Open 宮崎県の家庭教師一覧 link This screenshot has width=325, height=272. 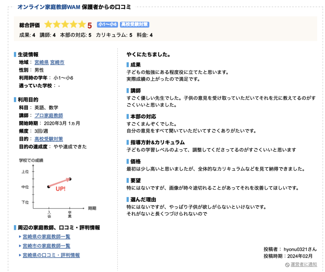point(46,236)
